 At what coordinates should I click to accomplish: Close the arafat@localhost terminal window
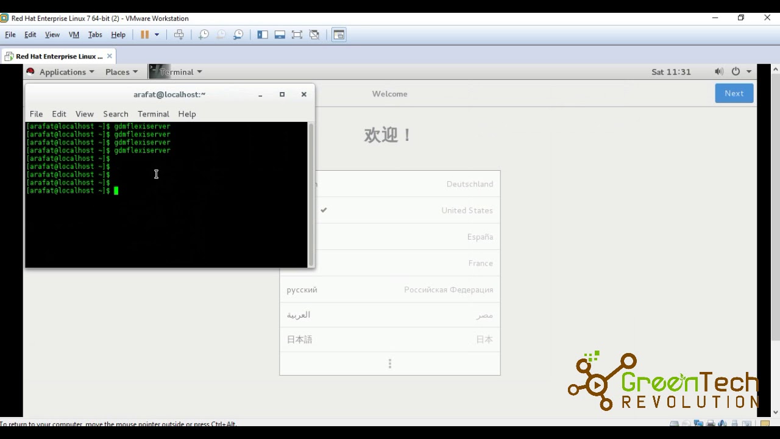303,95
